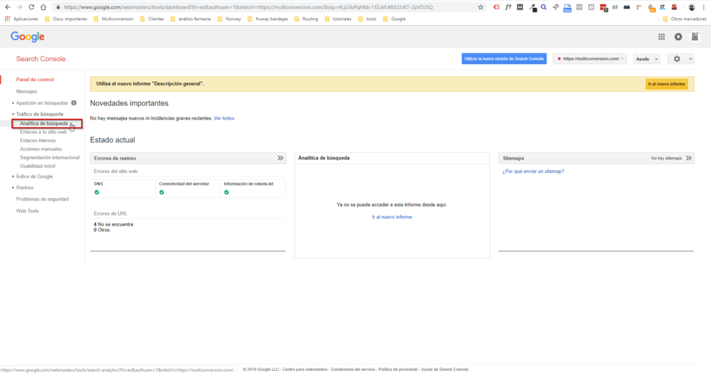Open the dark blue Lego-brick extension icon

627,7
